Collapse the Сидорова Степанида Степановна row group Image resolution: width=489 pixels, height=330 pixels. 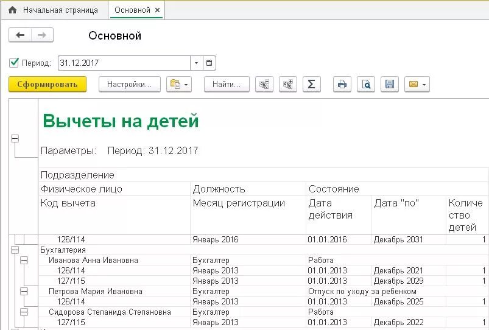pos(24,312)
